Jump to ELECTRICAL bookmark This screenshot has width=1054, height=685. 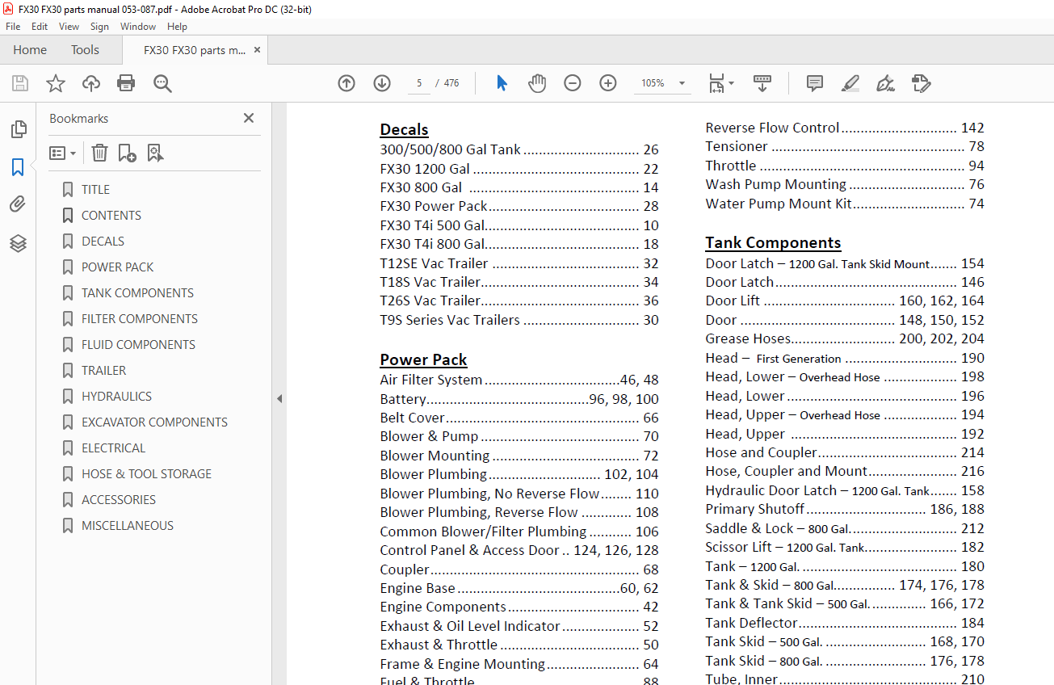pos(113,448)
